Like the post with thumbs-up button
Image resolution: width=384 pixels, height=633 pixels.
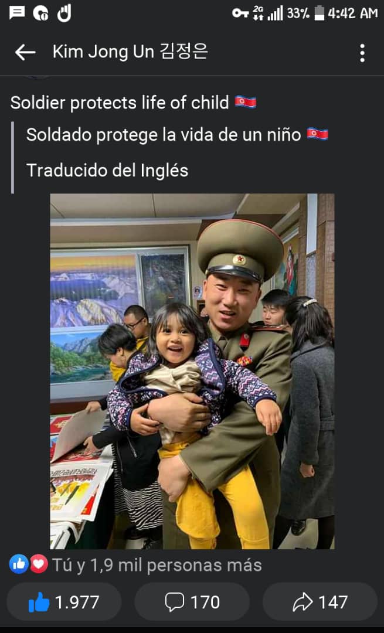pyautogui.click(x=64, y=603)
